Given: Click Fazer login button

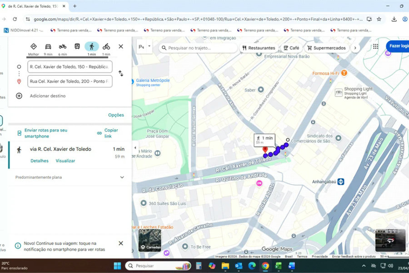Looking at the screenshot, I should pos(398,46).
